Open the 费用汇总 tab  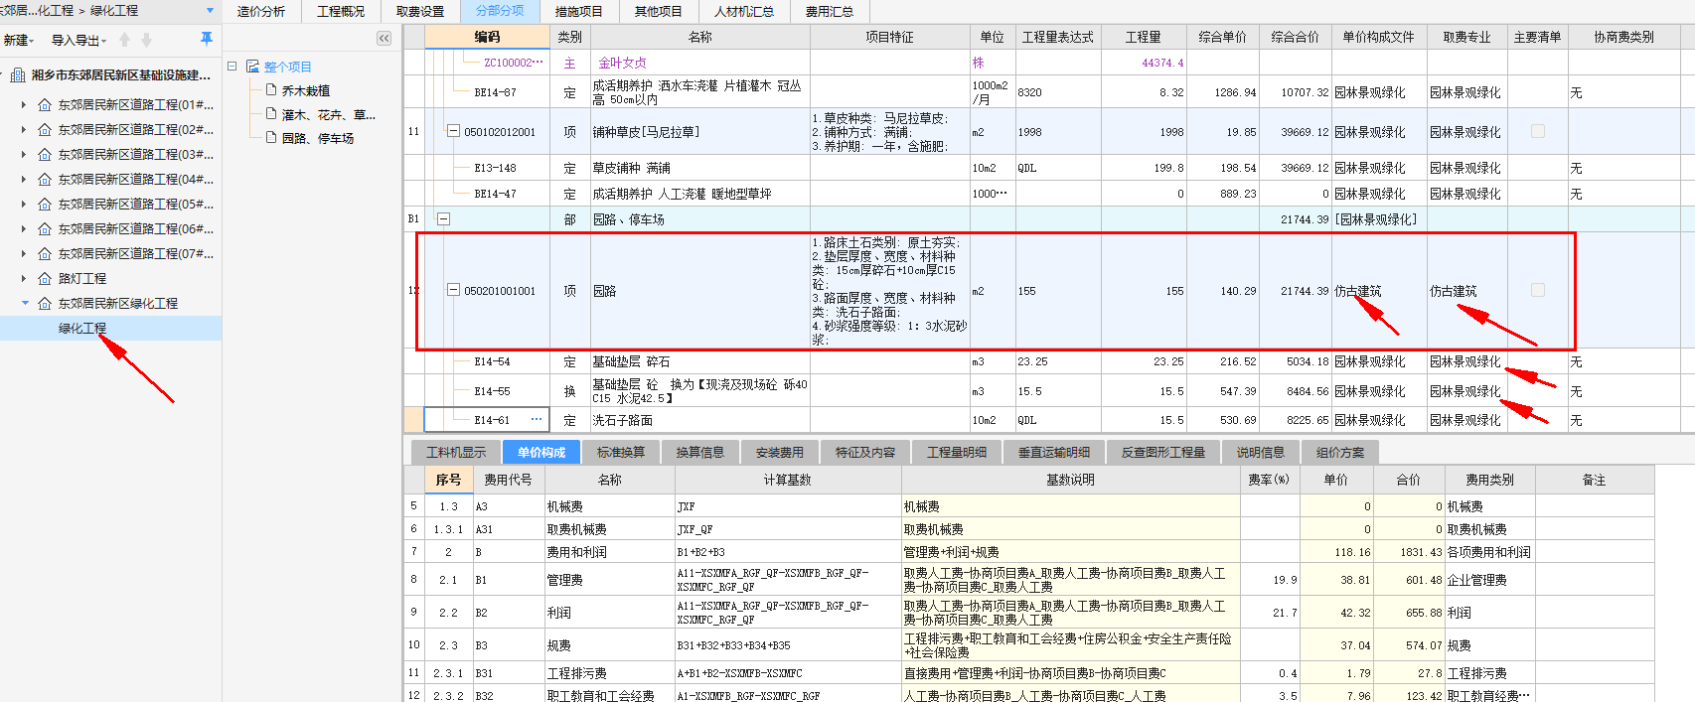[x=830, y=11]
